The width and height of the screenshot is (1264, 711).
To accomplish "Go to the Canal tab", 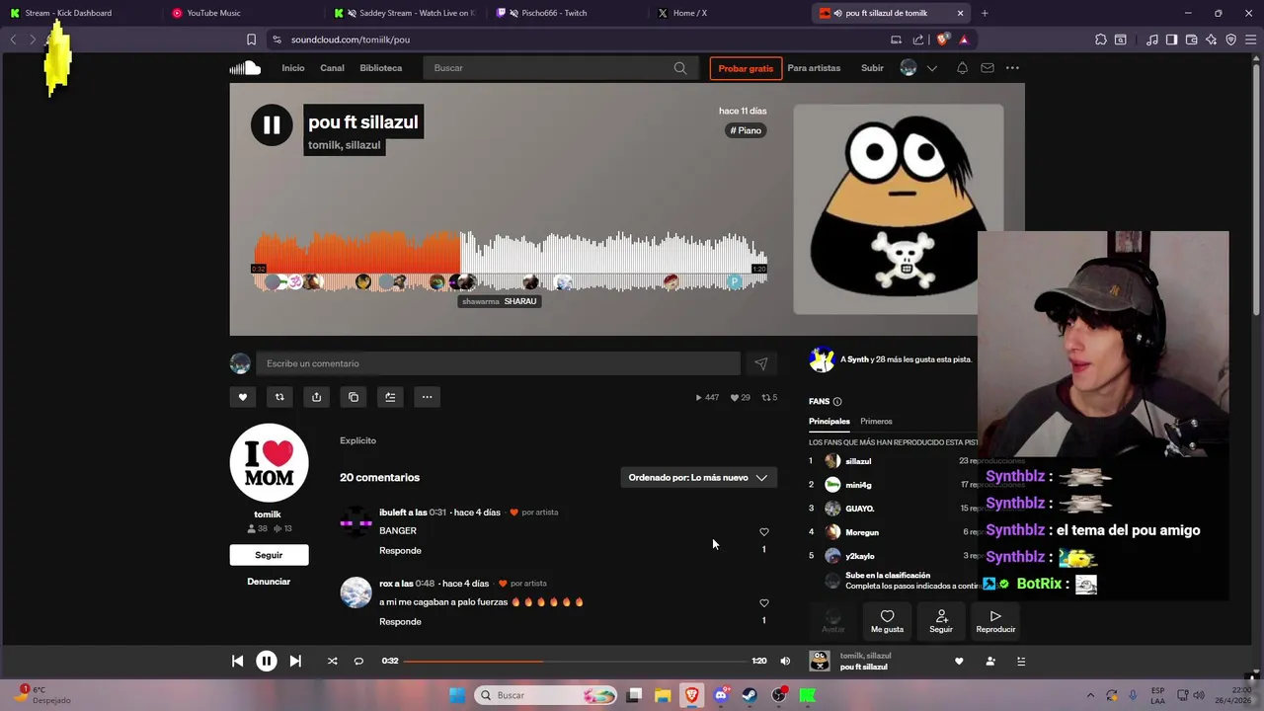I will point(332,68).
